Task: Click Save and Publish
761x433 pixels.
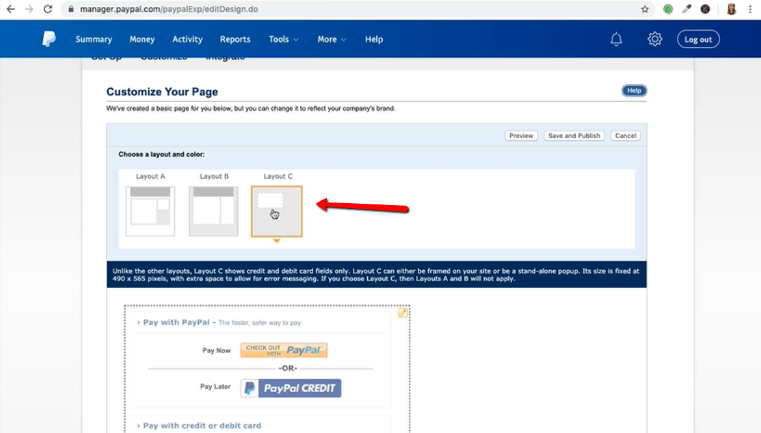Action: pos(574,136)
